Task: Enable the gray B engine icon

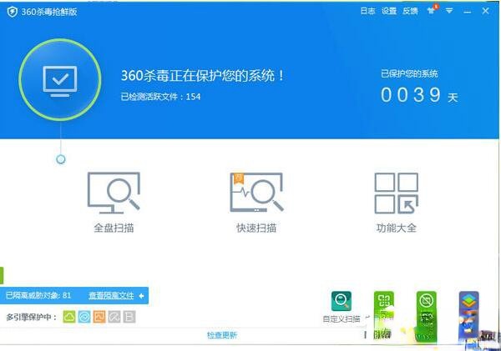Action: (129, 317)
